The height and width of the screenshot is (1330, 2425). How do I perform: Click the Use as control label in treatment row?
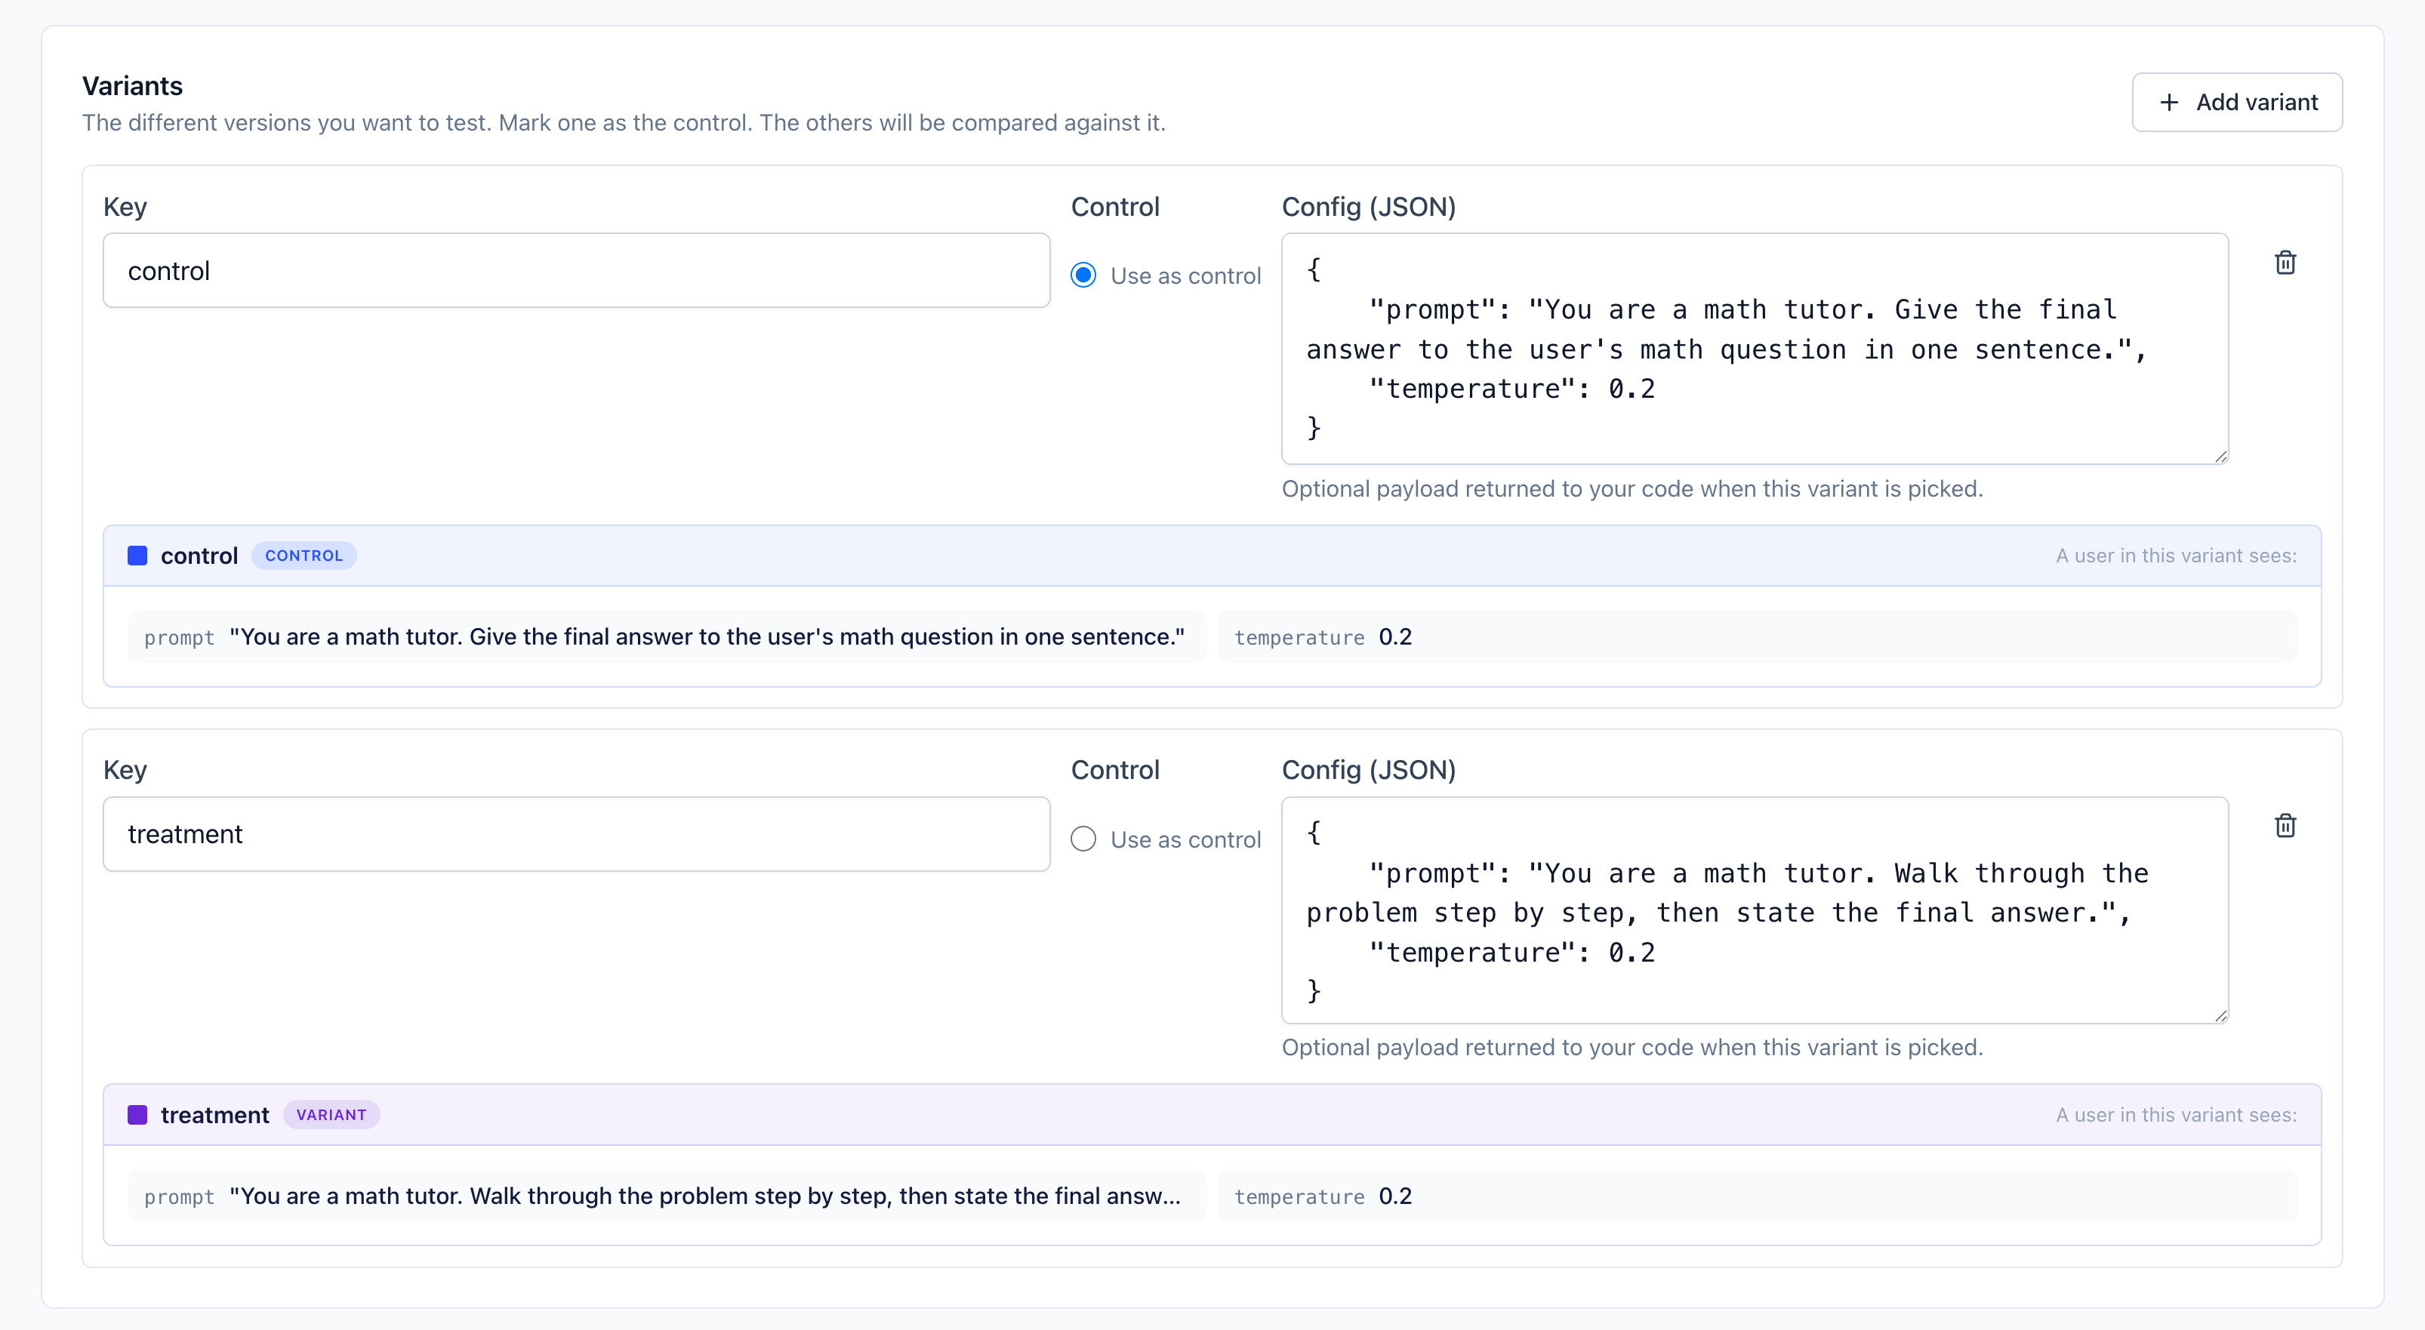click(x=1185, y=839)
